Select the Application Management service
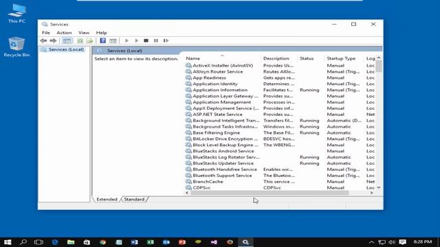The height and width of the screenshot is (247, 440). 221,102
